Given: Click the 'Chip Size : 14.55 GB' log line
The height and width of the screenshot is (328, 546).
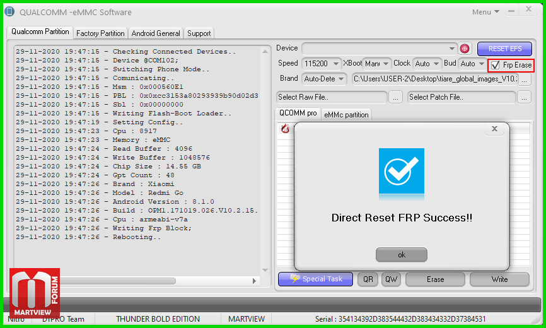Looking at the screenshot, I should pyautogui.click(x=108, y=167).
